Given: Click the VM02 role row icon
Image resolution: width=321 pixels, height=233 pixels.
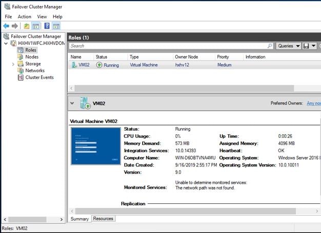Looking at the screenshot, I should pyautogui.click(x=74, y=65).
